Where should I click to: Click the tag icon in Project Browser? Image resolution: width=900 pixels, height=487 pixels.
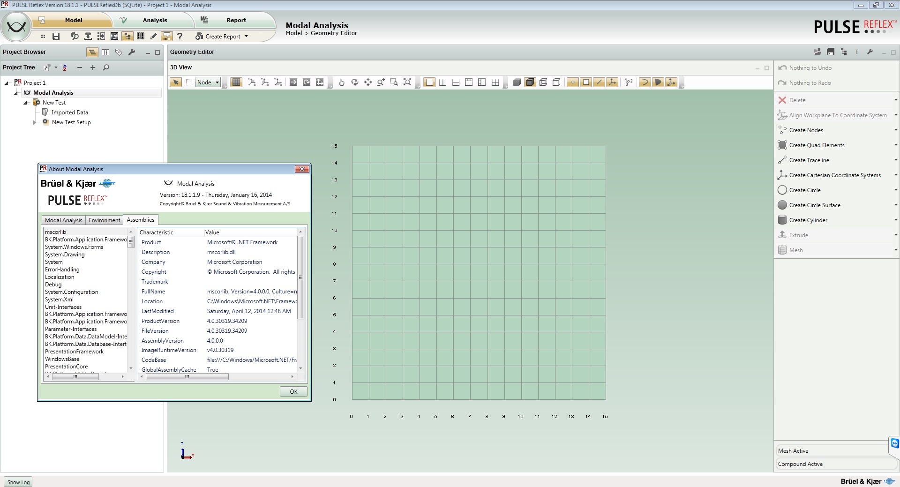119,52
